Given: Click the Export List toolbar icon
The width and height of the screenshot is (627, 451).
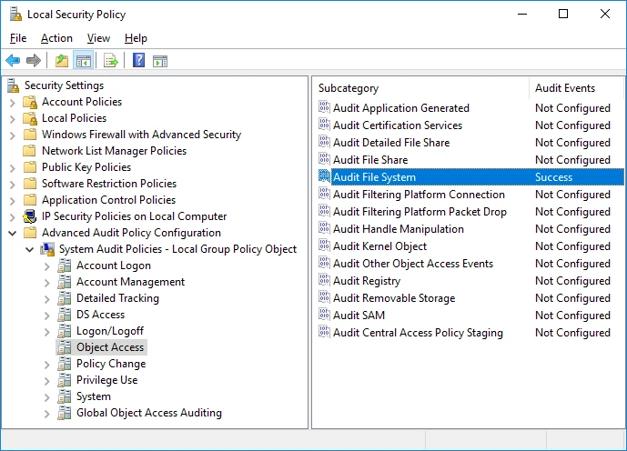Looking at the screenshot, I should click(x=111, y=61).
